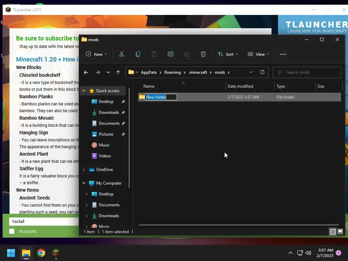Select Quick access in navigation pane
348x261 pixels.
tap(108, 90)
